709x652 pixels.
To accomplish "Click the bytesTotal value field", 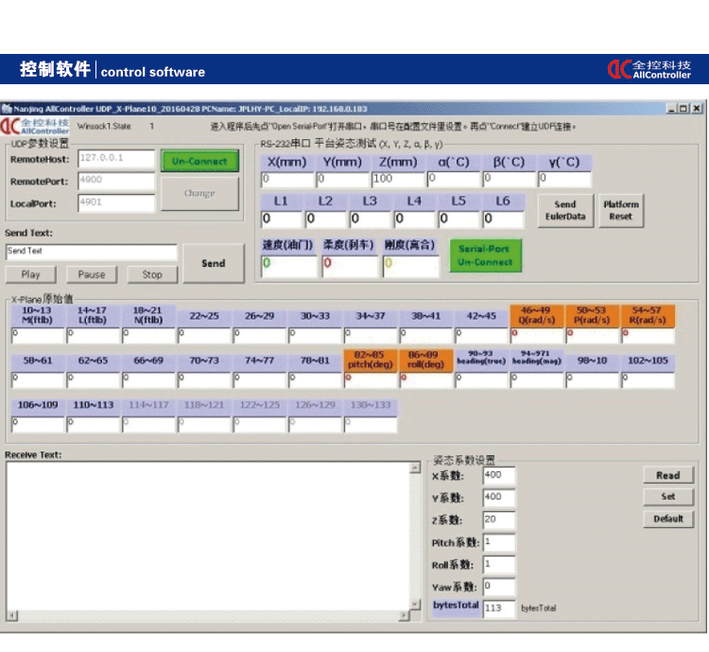I will [498, 608].
